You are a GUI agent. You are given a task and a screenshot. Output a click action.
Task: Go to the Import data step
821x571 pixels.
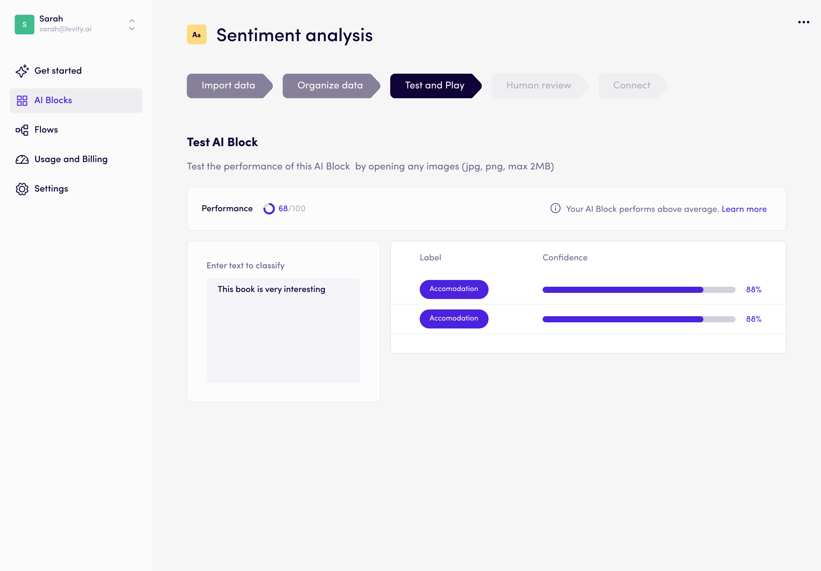pyautogui.click(x=229, y=86)
